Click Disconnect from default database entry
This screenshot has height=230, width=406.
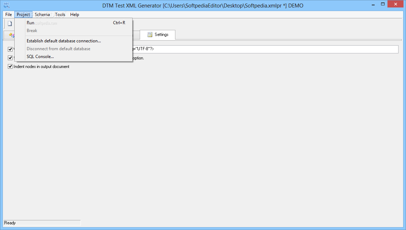73,49
